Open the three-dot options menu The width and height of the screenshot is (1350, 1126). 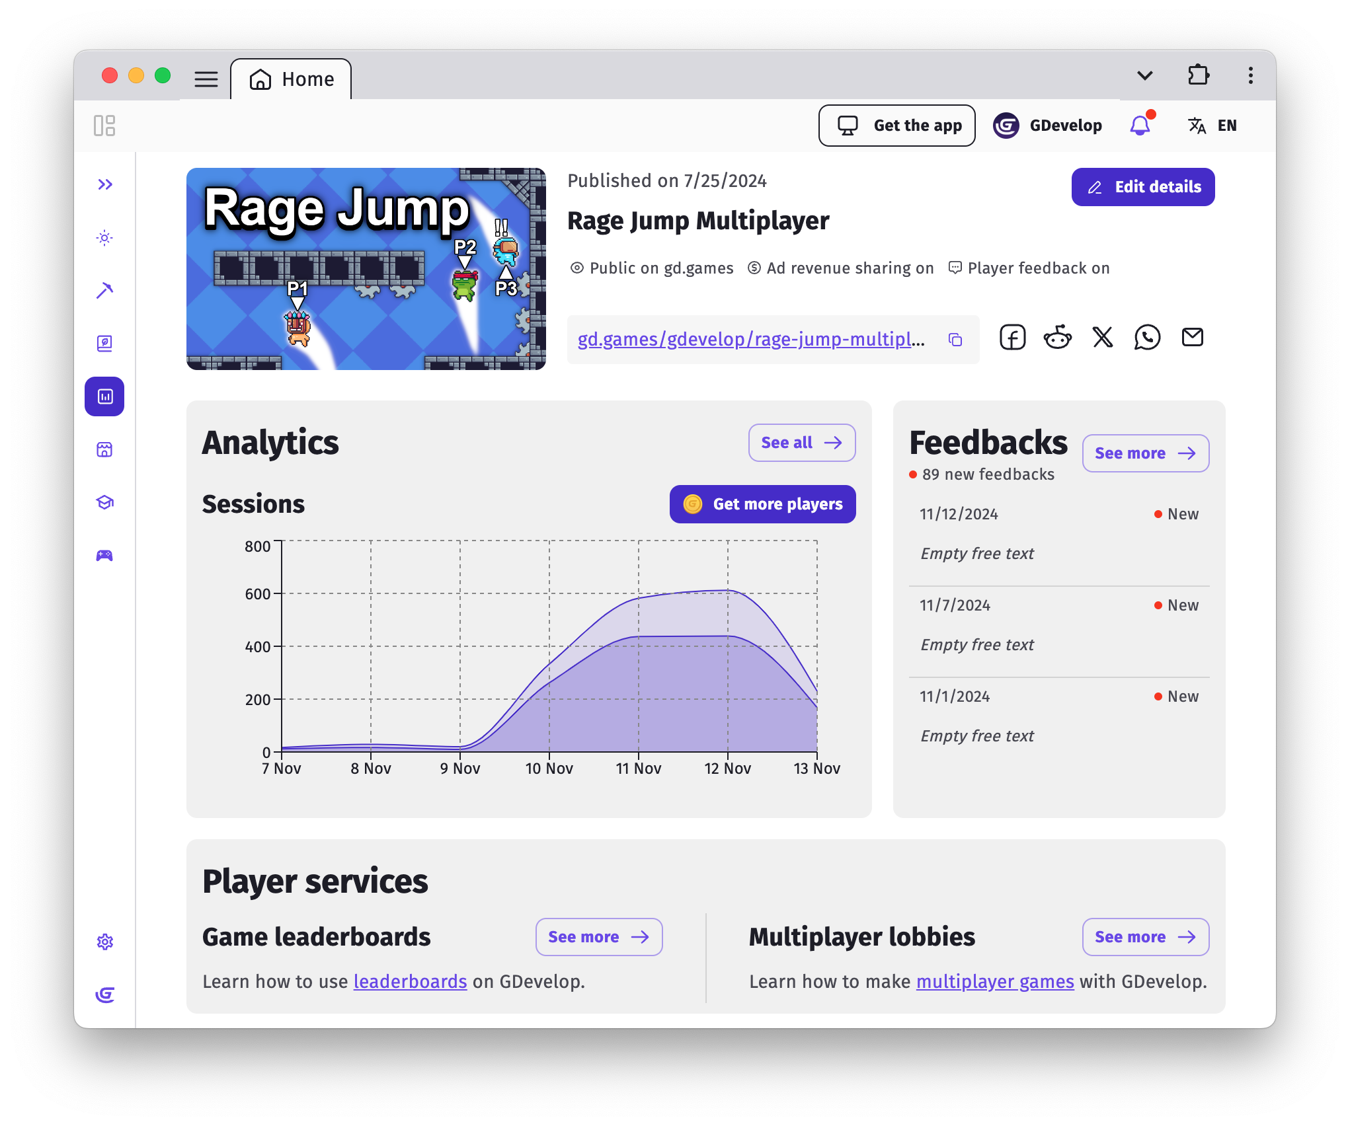point(1251,75)
